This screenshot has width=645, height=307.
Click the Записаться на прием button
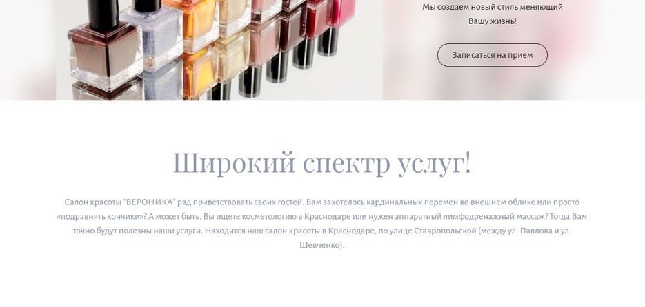coord(492,55)
